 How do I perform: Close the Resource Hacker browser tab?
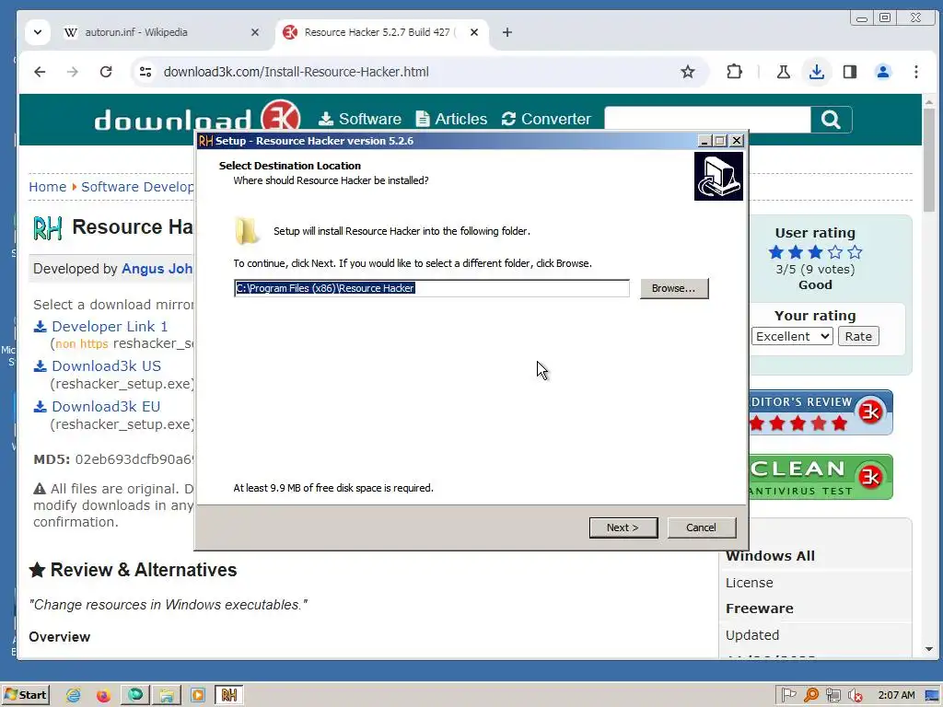pos(474,32)
